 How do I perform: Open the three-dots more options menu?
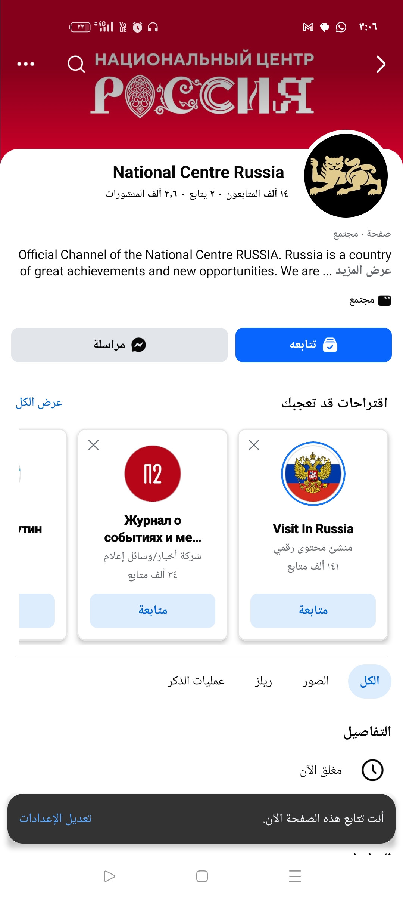pyautogui.click(x=26, y=64)
